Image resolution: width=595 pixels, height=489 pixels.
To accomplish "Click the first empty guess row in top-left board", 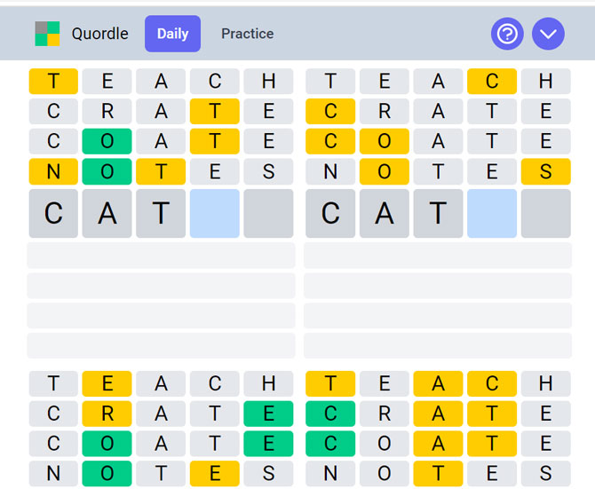I will (x=161, y=256).
